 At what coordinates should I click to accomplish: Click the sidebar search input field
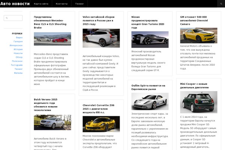(13, 18)
